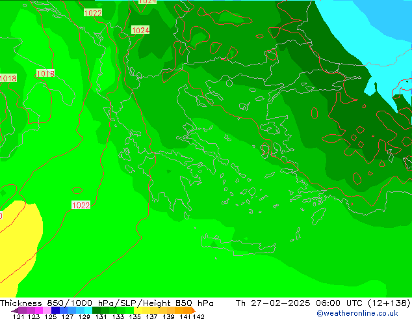Select the darkest green legend swatch at 131
The height and width of the screenshot is (319, 412).
coord(96,310)
